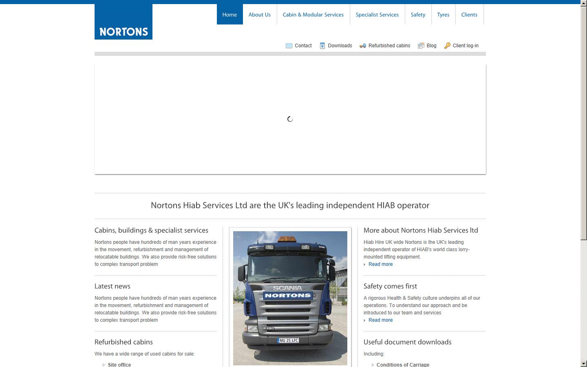
Task: Select the Home tab
Action: click(x=230, y=14)
